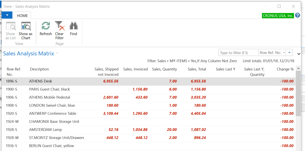Viewport: 305px width, 151px height.
Task: Switch to the HOME ribbon tab
Action: [x=22, y=16]
